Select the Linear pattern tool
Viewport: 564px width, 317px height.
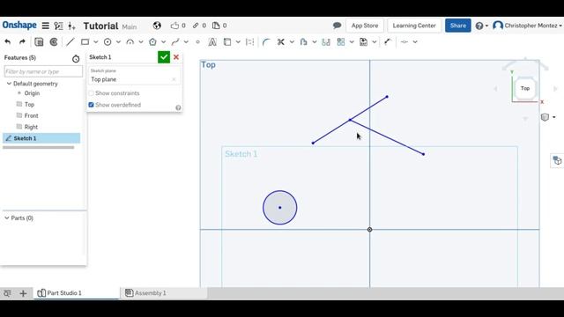click(341, 42)
